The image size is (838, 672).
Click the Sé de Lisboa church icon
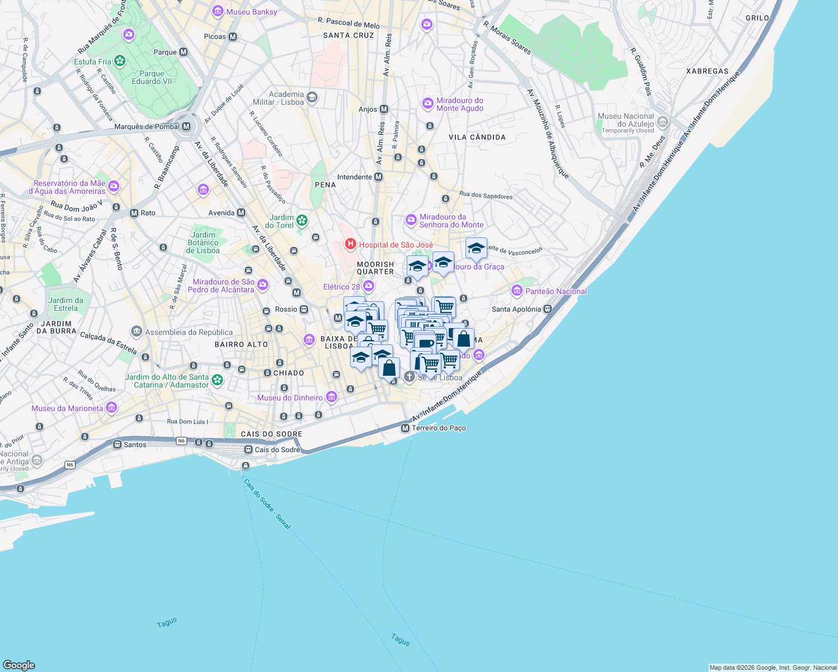pyautogui.click(x=410, y=377)
